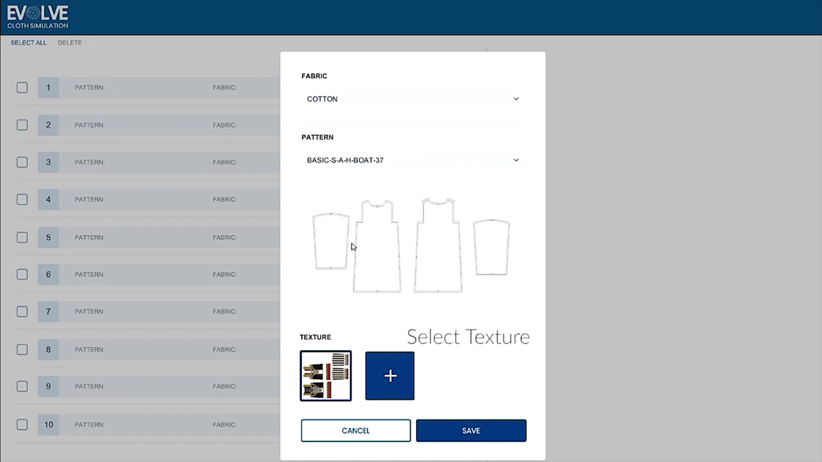Toggle checkbox for row 5 item
The width and height of the screenshot is (822, 462).
click(23, 237)
